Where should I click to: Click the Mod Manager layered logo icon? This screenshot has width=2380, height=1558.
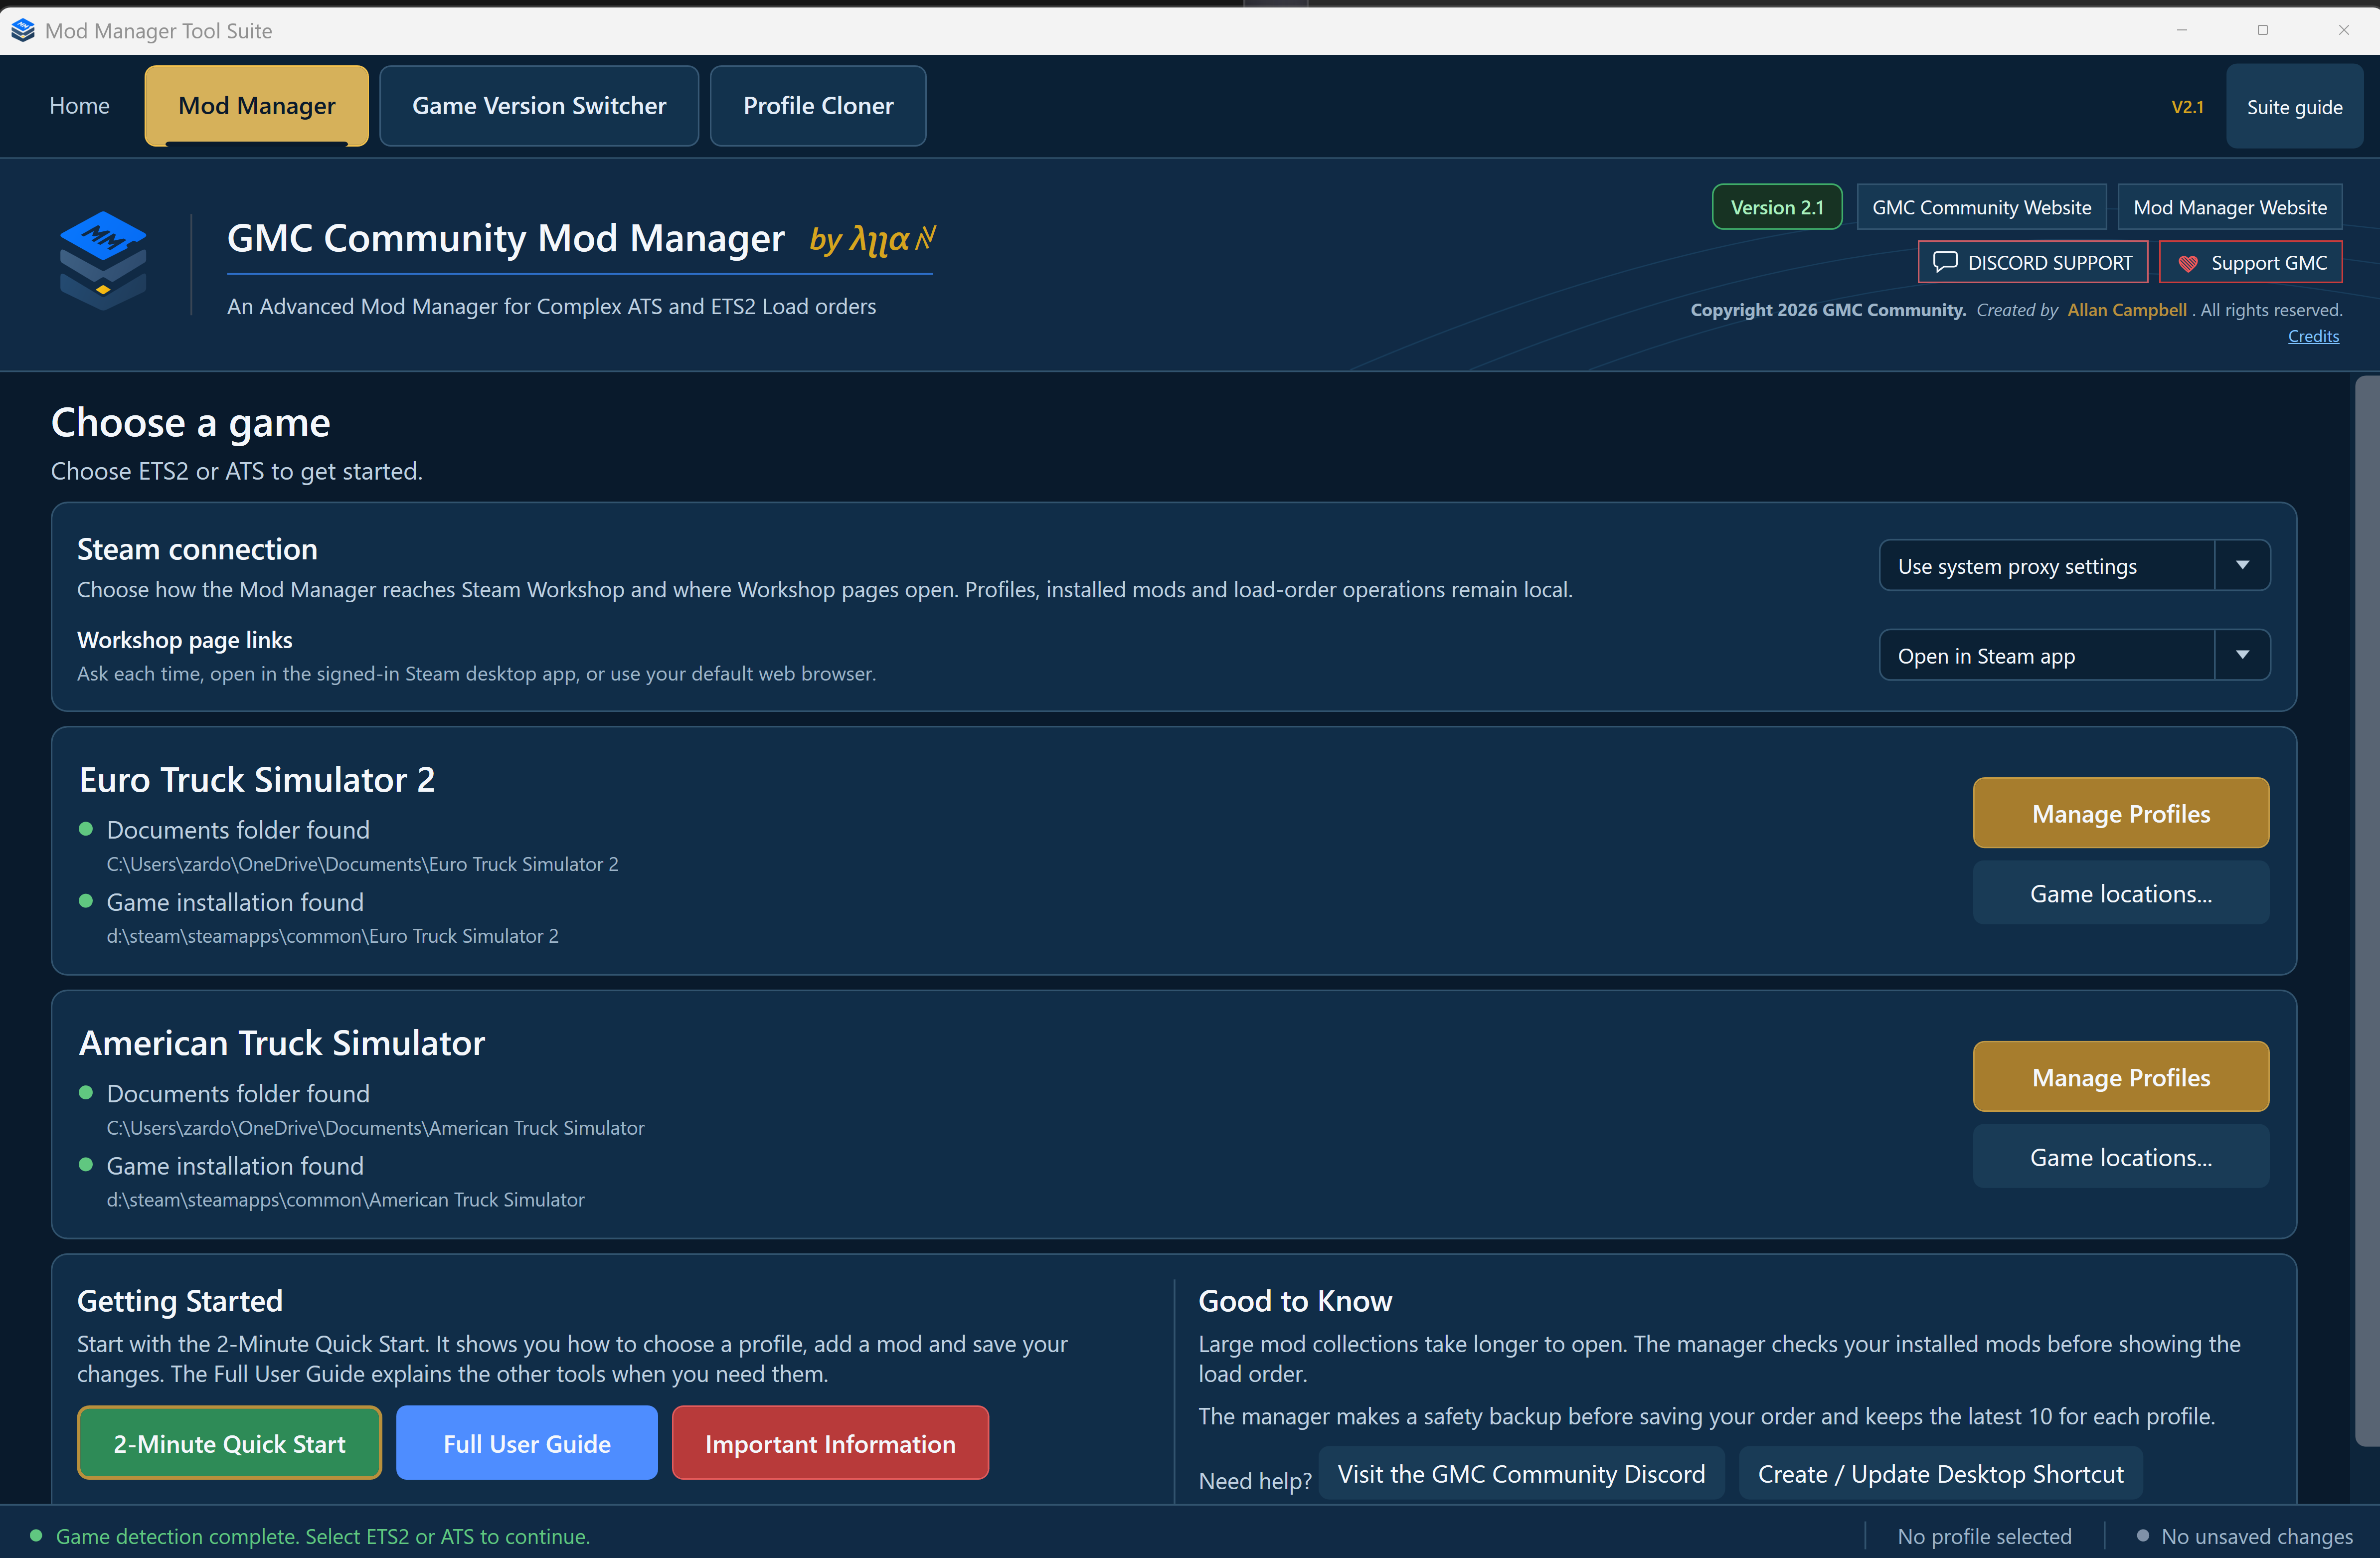tap(103, 260)
